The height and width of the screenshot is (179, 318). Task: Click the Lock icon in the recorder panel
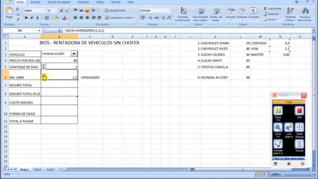pyautogui.click(x=289, y=127)
